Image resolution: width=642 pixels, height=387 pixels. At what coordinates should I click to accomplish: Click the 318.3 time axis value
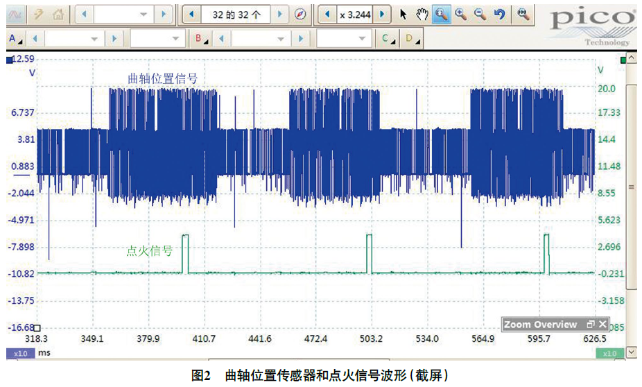[36, 338]
